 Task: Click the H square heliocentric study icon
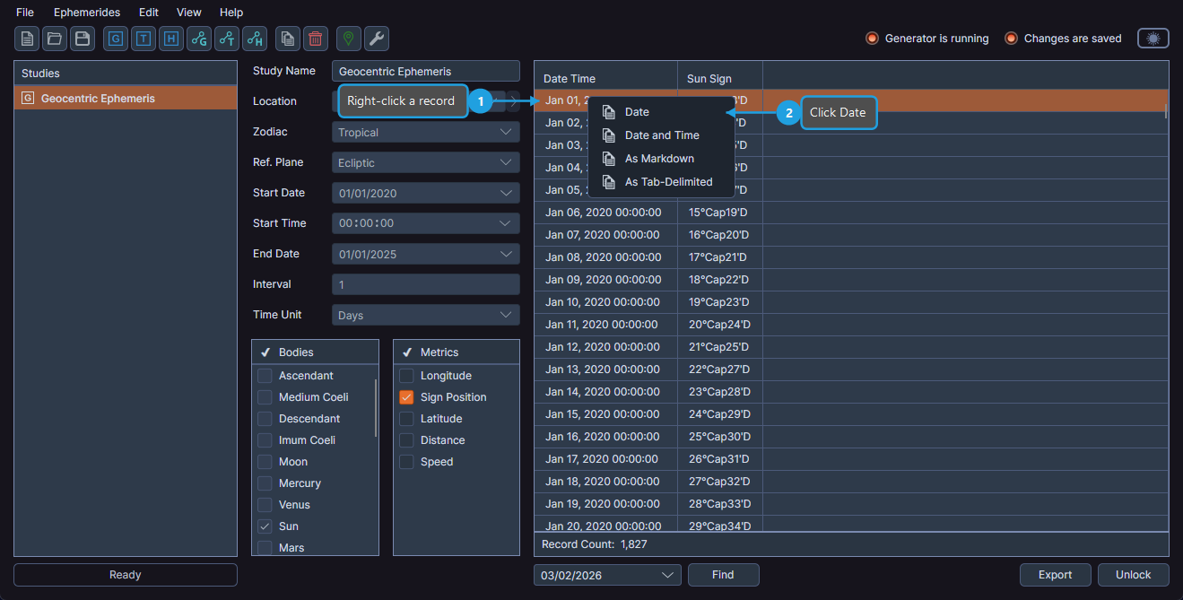[170, 39]
